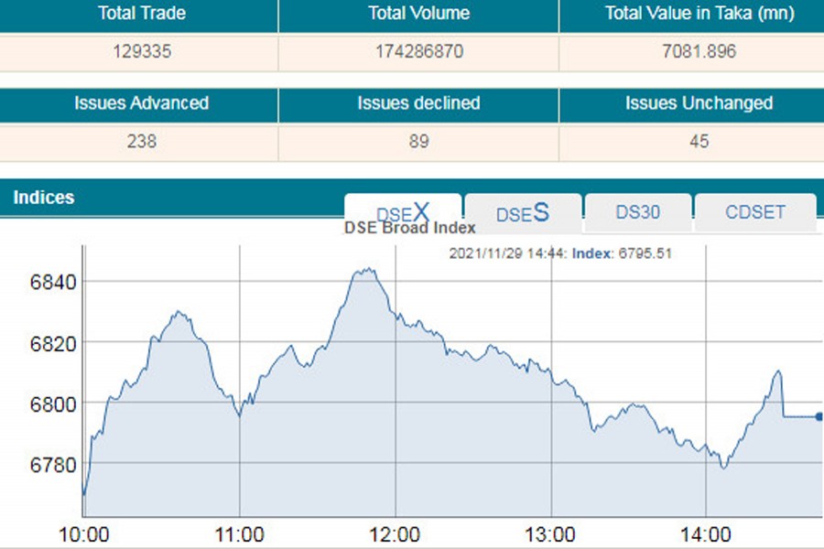Click the 45 issues unchanged count
The image size is (824, 549).
pos(699,142)
